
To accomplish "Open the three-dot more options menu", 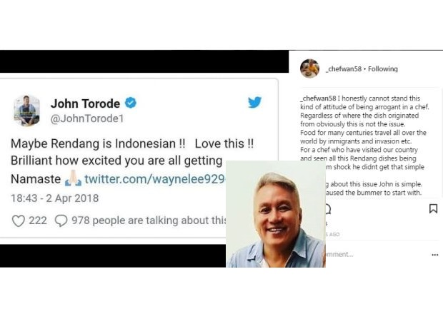I will point(435,255).
